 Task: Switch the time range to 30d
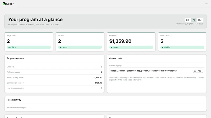[200, 20]
